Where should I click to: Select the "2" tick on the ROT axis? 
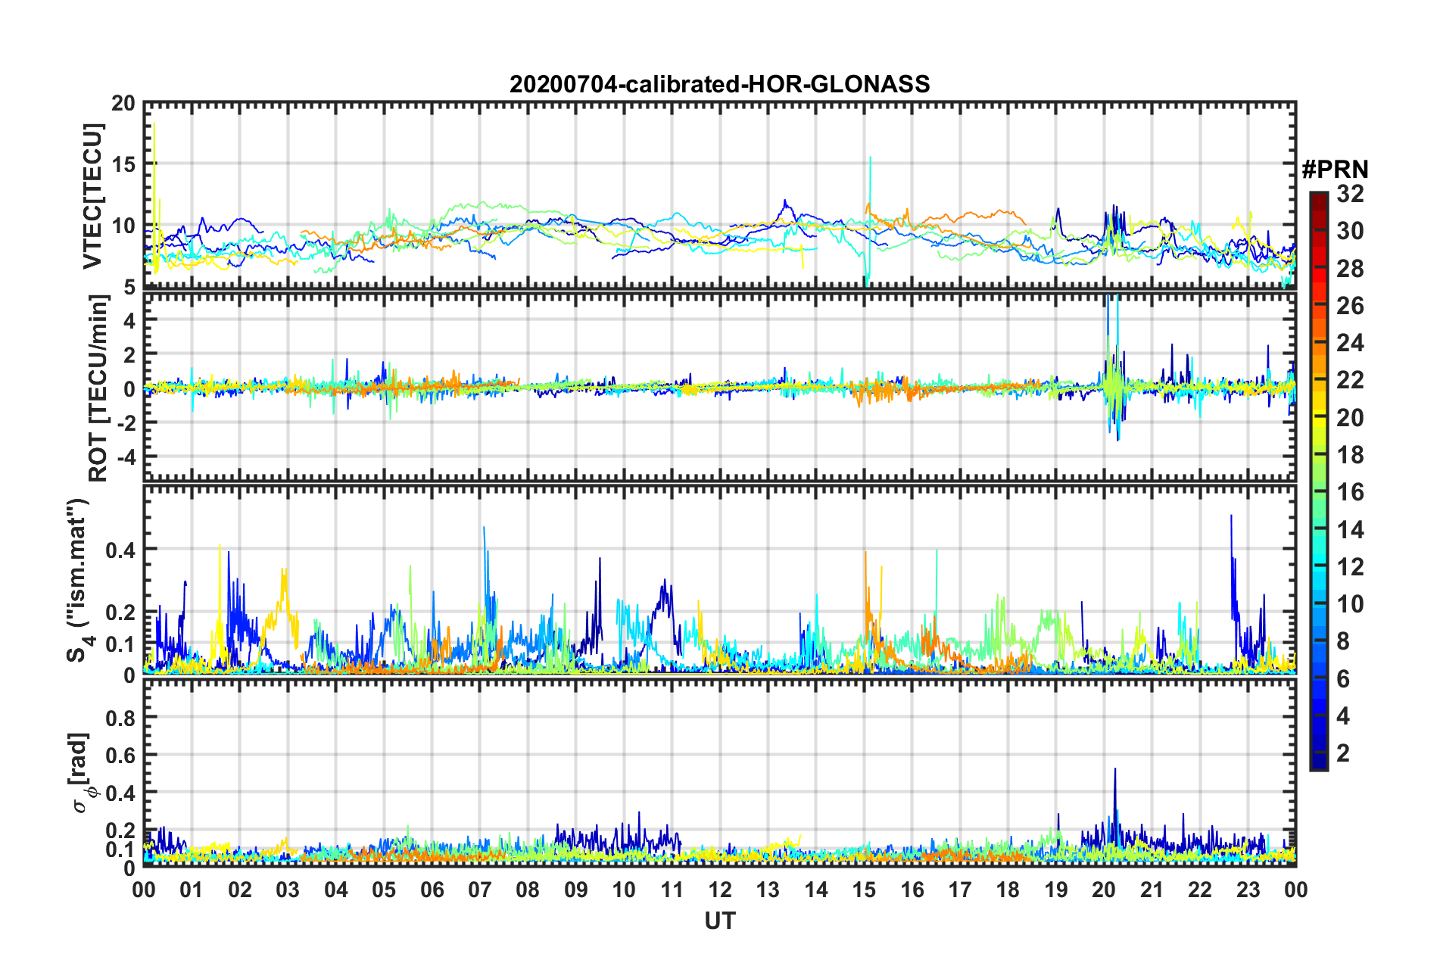[x=130, y=354]
